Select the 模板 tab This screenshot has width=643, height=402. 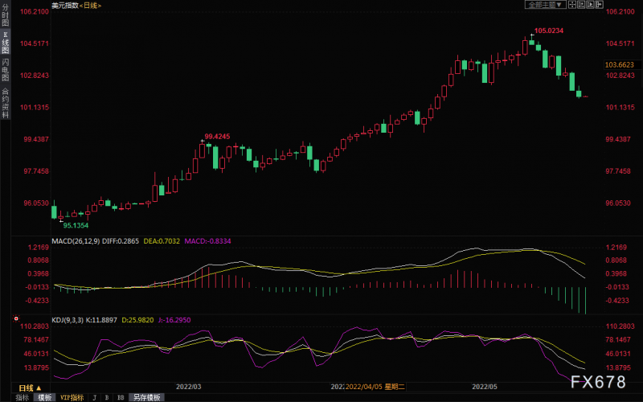(x=44, y=397)
